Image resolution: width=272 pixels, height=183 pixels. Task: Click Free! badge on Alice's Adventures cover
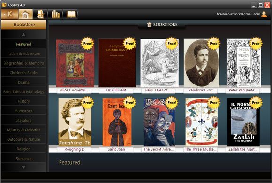pos(87,44)
